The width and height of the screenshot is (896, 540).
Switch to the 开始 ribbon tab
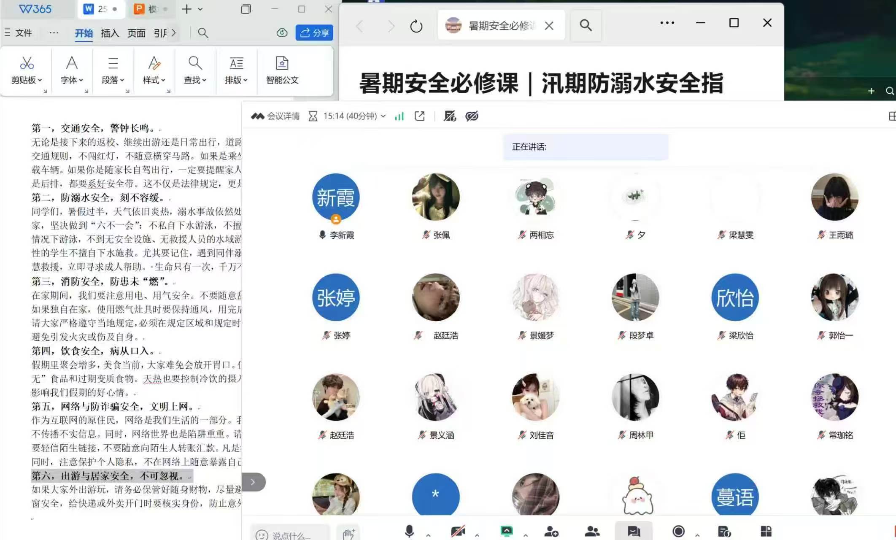(x=84, y=33)
